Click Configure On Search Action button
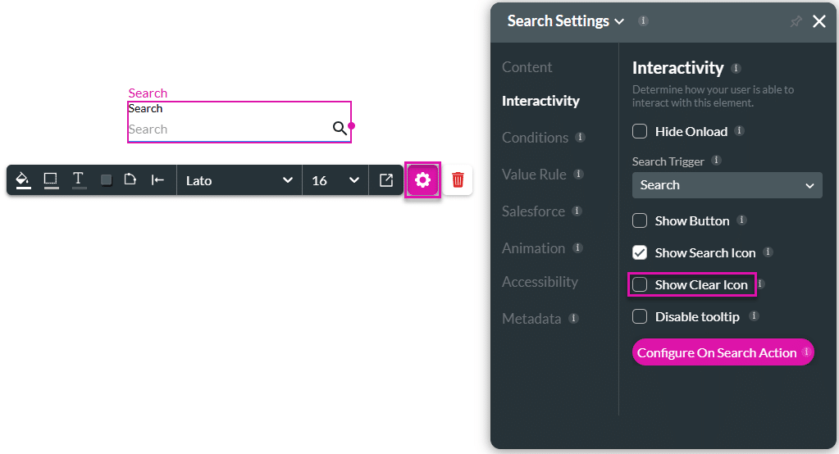Screen dimensions: 839x454 [x=717, y=352]
